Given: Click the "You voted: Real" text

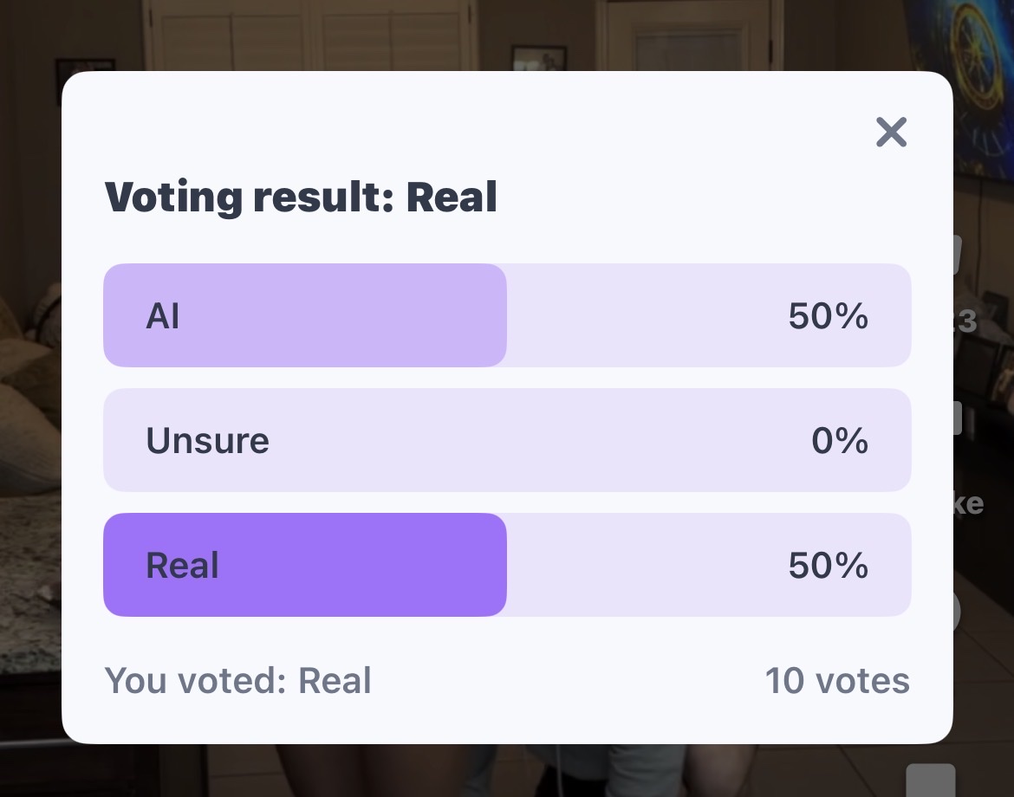Looking at the screenshot, I should click(237, 681).
